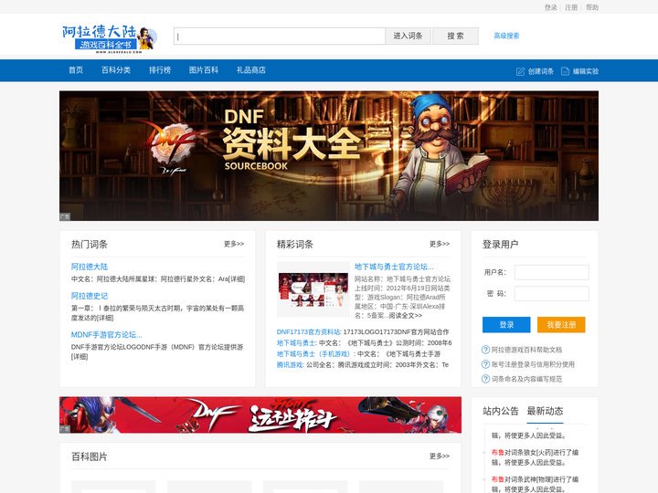Click 帮助 link in top bar

tap(592, 7)
